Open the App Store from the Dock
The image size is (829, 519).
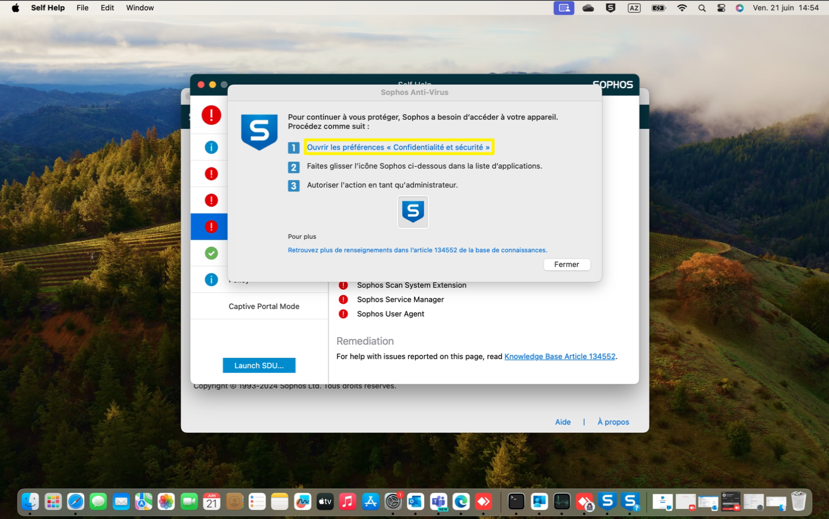pyautogui.click(x=370, y=502)
